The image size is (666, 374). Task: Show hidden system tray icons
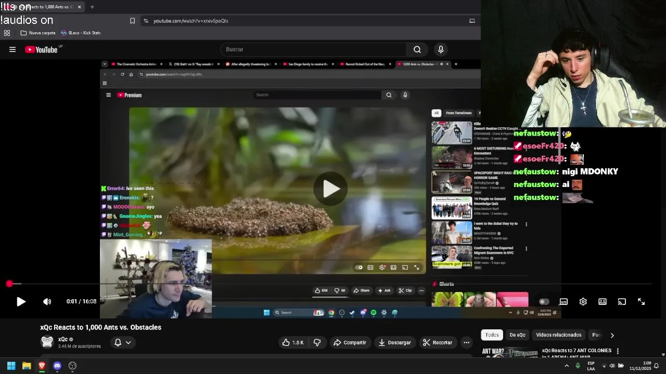point(567,366)
